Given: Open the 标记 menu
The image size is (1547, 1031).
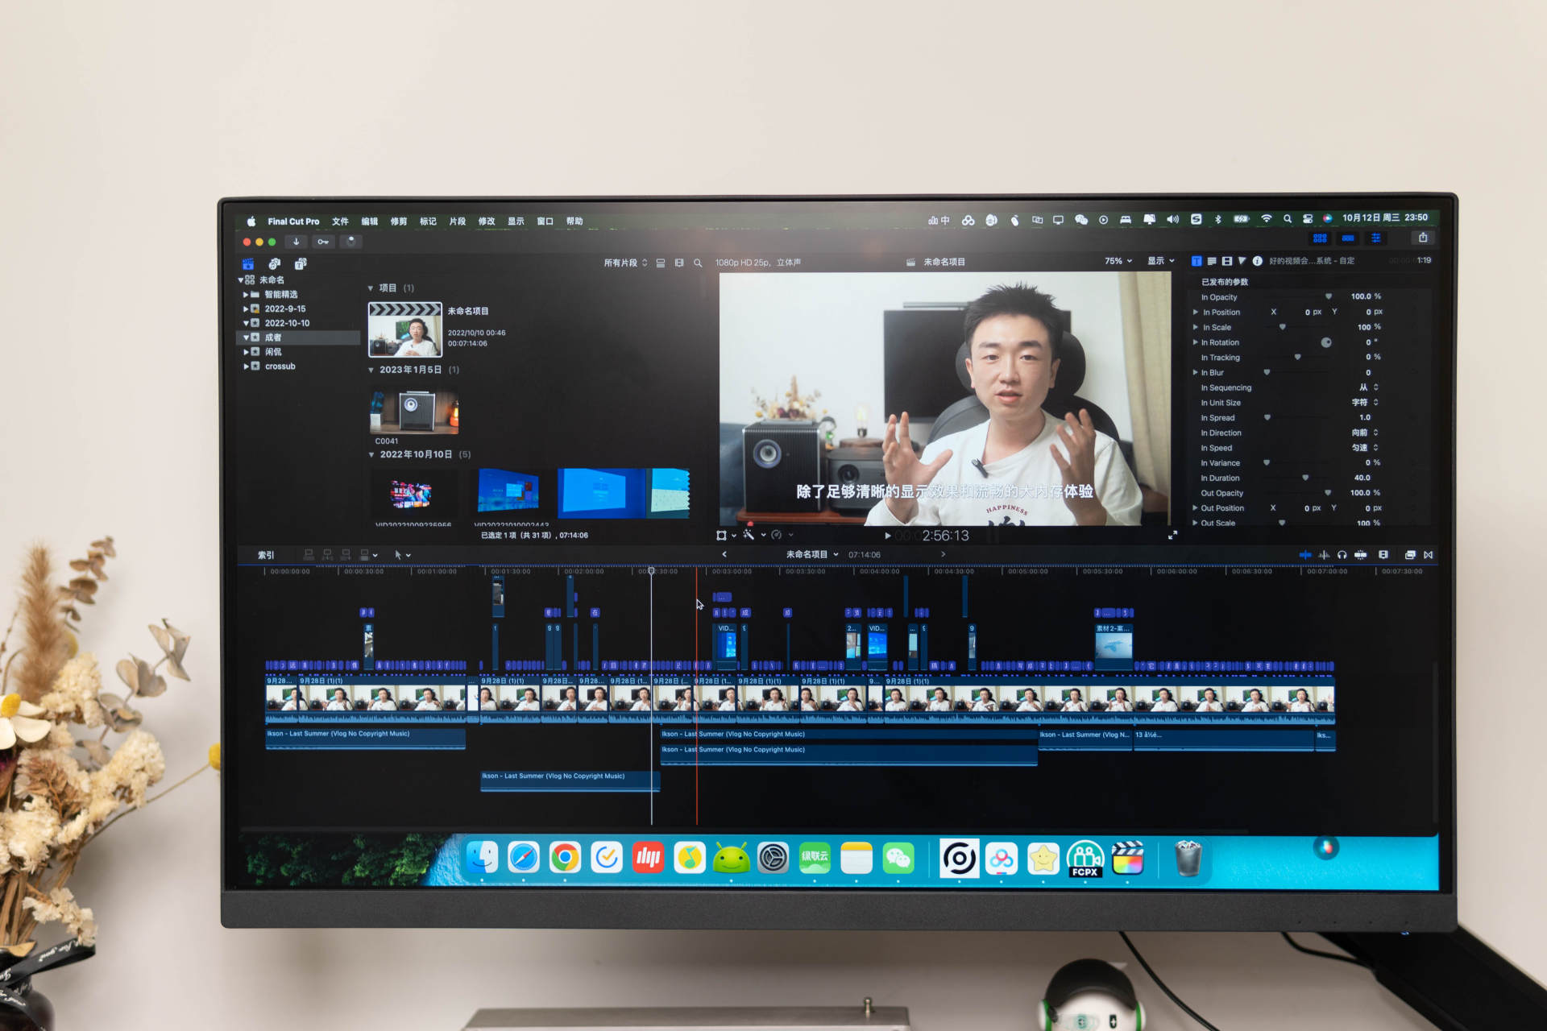Looking at the screenshot, I should (428, 222).
